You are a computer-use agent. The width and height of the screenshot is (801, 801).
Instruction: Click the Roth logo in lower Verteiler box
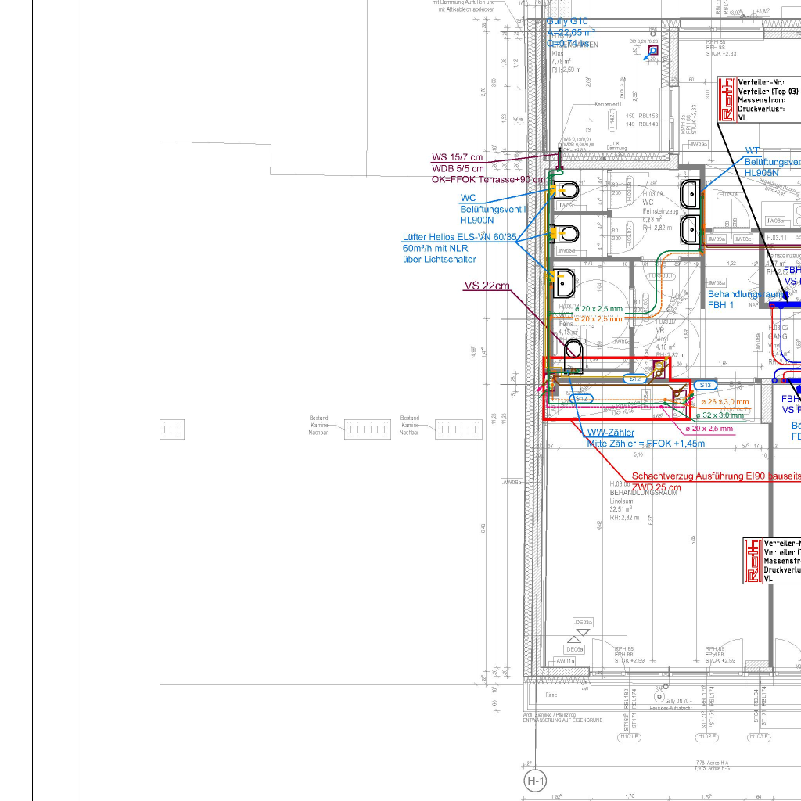[753, 560]
